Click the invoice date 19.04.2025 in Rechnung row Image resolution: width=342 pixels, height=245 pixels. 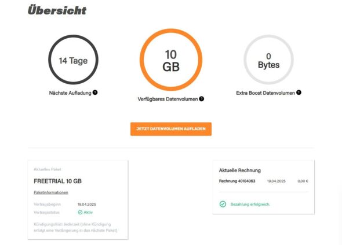(276, 181)
